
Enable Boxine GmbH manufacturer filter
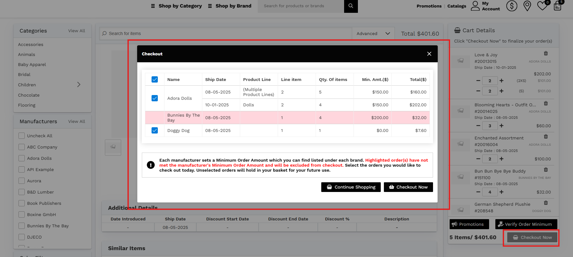point(22,214)
